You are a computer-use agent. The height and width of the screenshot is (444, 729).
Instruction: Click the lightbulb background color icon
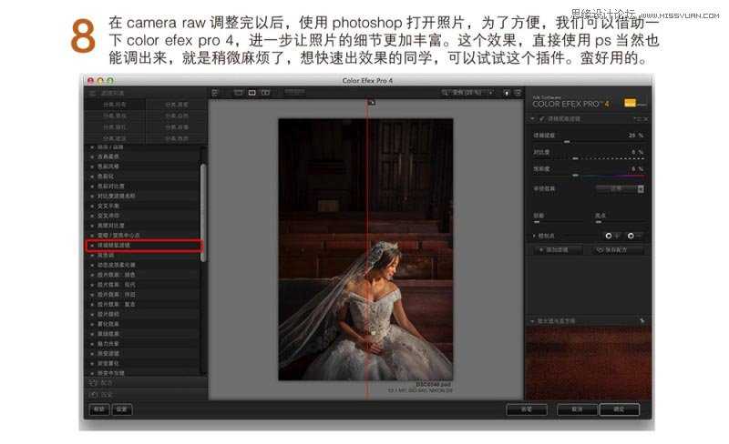pyautogui.click(x=507, y=93)
